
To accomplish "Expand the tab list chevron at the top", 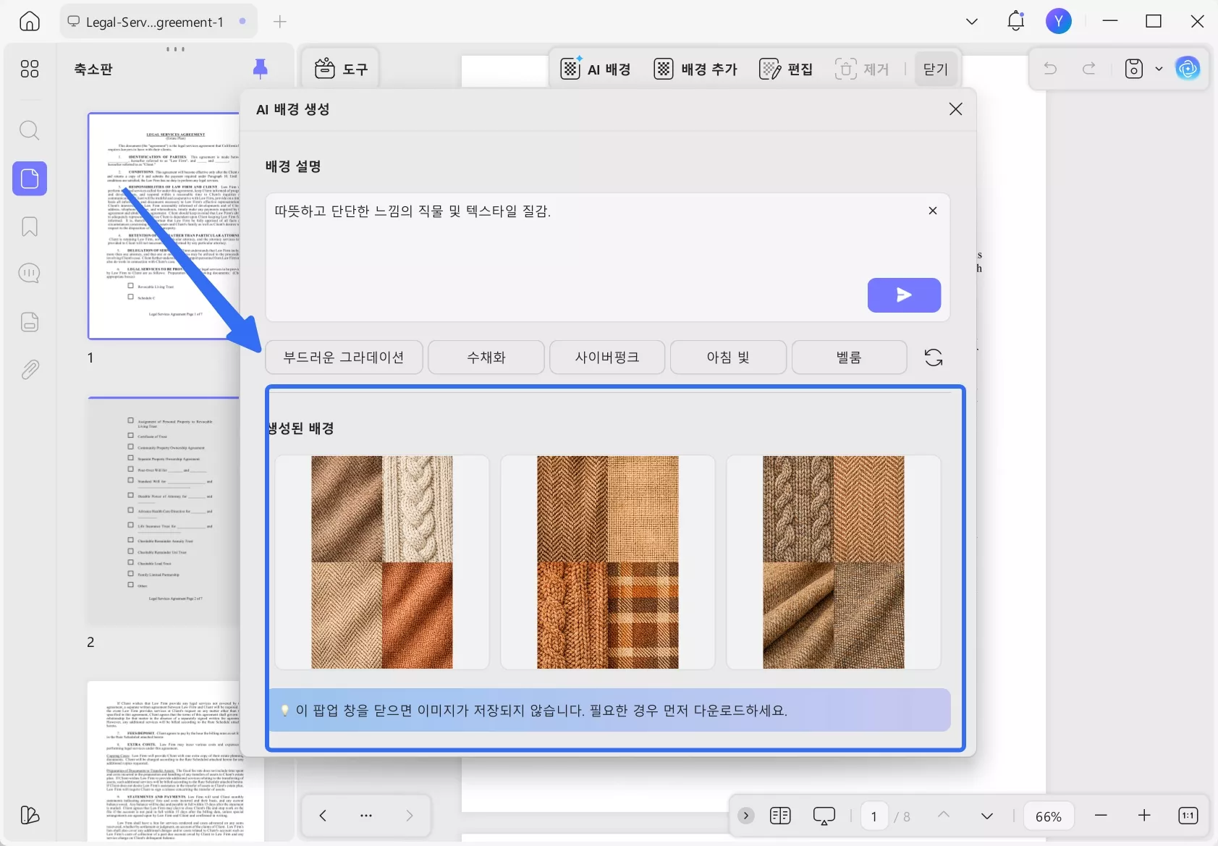I will pos(971,21).
